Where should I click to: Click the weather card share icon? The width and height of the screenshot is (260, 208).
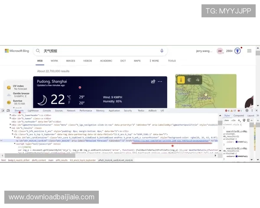click(153, 81)
